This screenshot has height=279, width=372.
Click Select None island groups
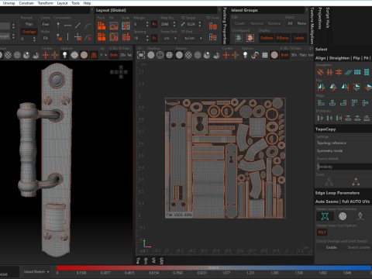click(301, 23)
